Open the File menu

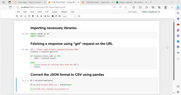(x=18, y=12)
